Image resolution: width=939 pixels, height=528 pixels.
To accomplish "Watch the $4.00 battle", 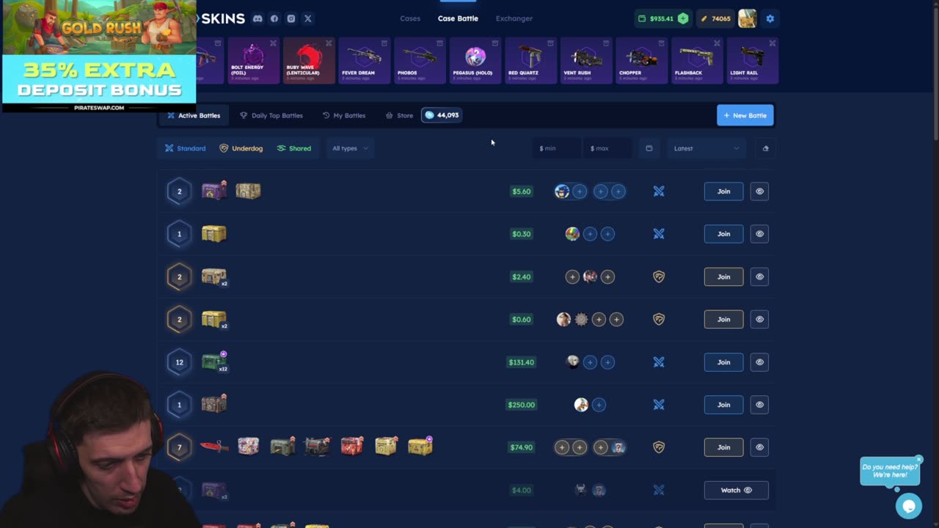I will tap(737, 490).
